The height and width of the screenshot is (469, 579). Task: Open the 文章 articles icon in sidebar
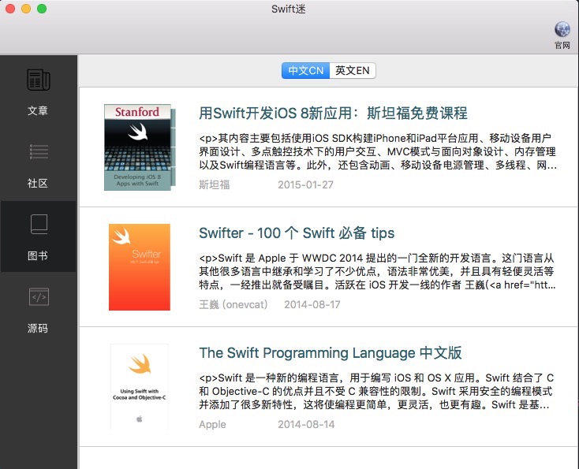[x=39, y=80]
